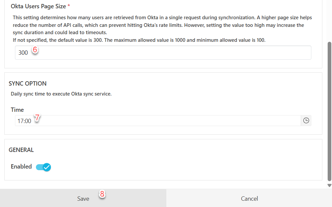Select the SYNC OPTION section heading

point(28,84)
